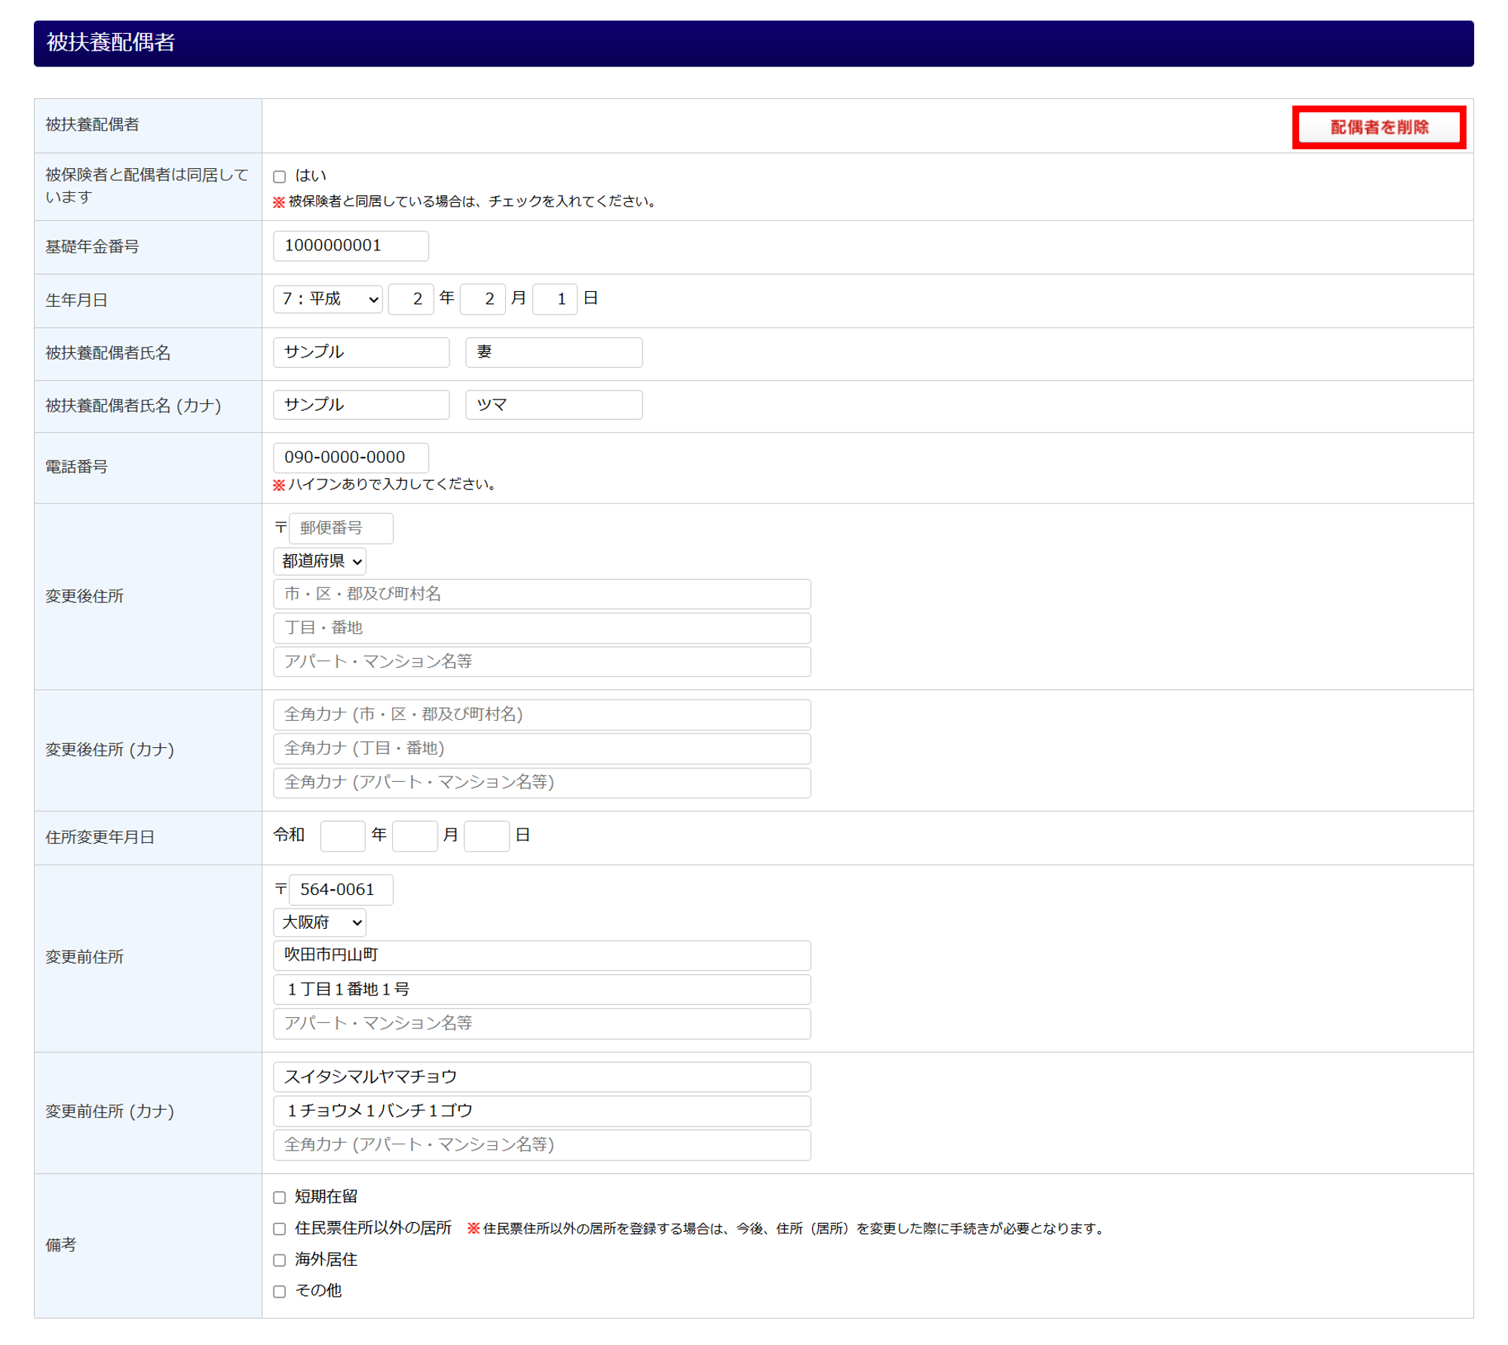Click the kana first name ツマ field
The height and width of the screenshot is (1345, 1508).
554,405
